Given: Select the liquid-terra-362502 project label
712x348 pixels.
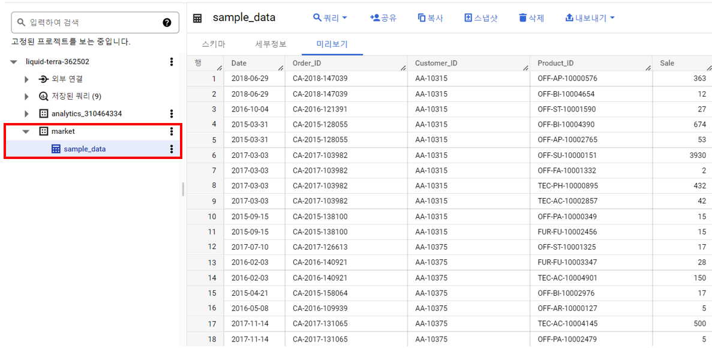Looking at the screenshot, I should click(x=58, y=62).
